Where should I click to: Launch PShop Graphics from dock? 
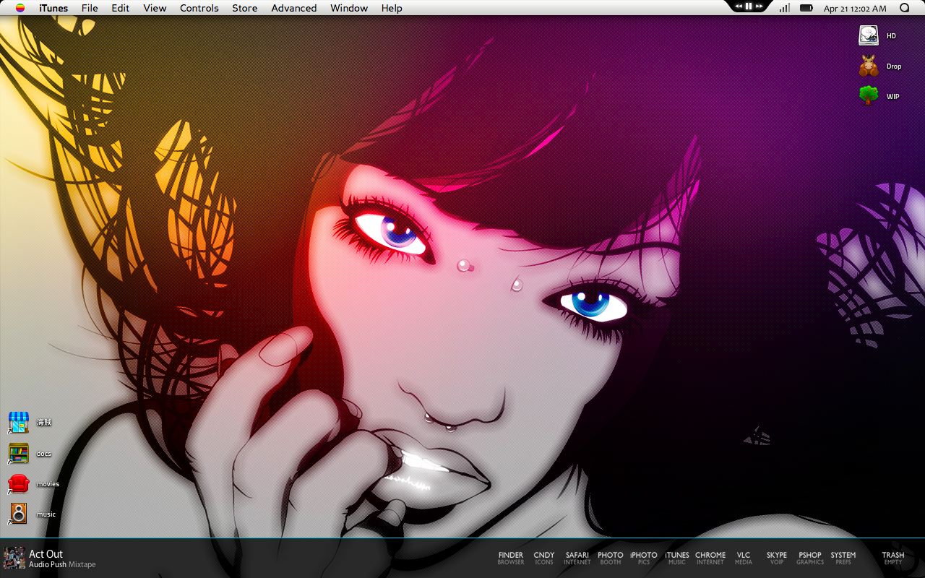[x=810, y=558]
